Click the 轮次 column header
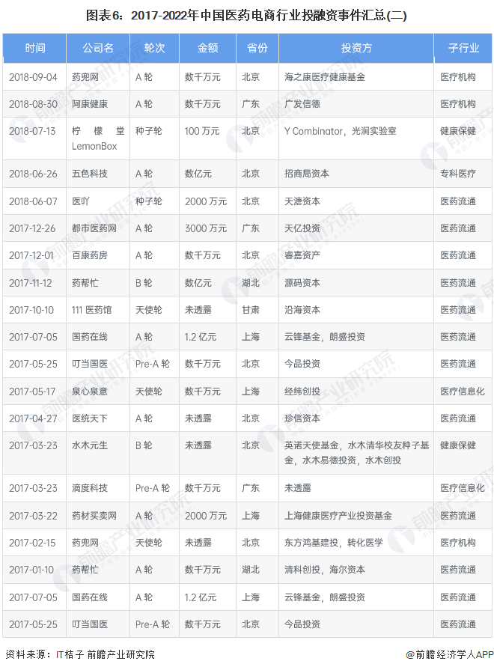494x670 pixels. tap(154, 48)
